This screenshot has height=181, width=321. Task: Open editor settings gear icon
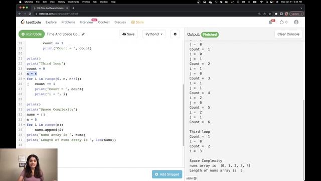175,34
